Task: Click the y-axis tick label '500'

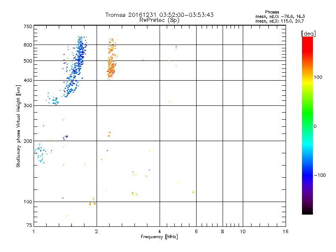Action: [x=28, y=61]
